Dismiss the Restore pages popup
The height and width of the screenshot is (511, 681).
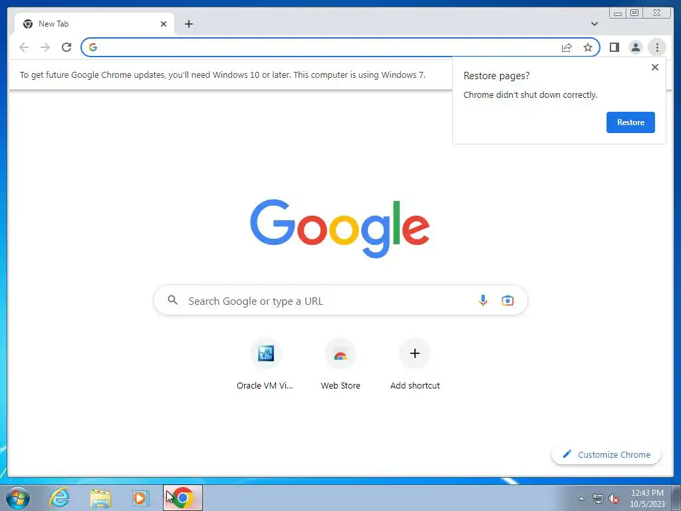(x=655, y=67)
